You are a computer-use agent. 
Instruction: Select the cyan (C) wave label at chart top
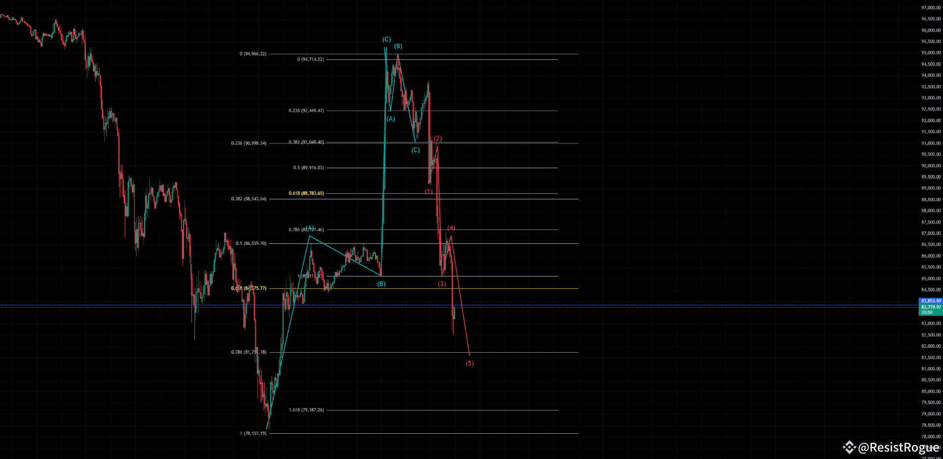pos(386,39)
